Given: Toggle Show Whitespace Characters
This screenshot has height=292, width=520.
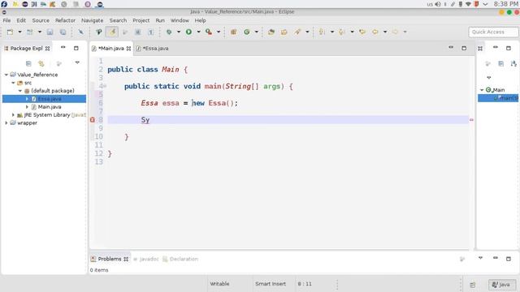Looking at the screenshot, I should [x=150, y=32].
